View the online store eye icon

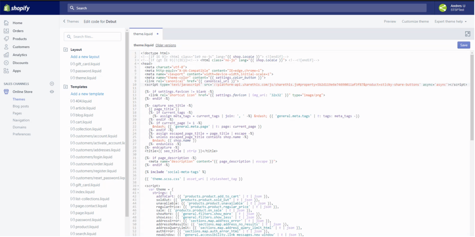point(52,92)
